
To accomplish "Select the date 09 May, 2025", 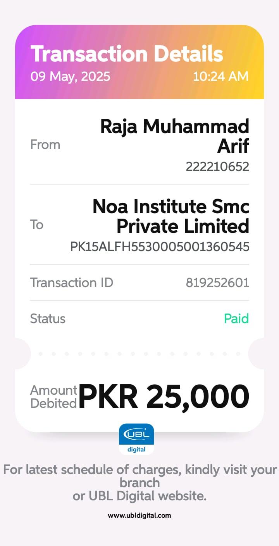I will pyautogui.click(x=70, y=76).
